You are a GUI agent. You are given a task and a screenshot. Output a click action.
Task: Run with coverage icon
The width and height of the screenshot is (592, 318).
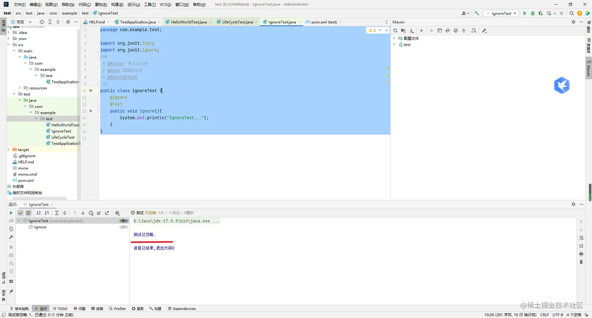pyautogui.click(x=541, y=13)
